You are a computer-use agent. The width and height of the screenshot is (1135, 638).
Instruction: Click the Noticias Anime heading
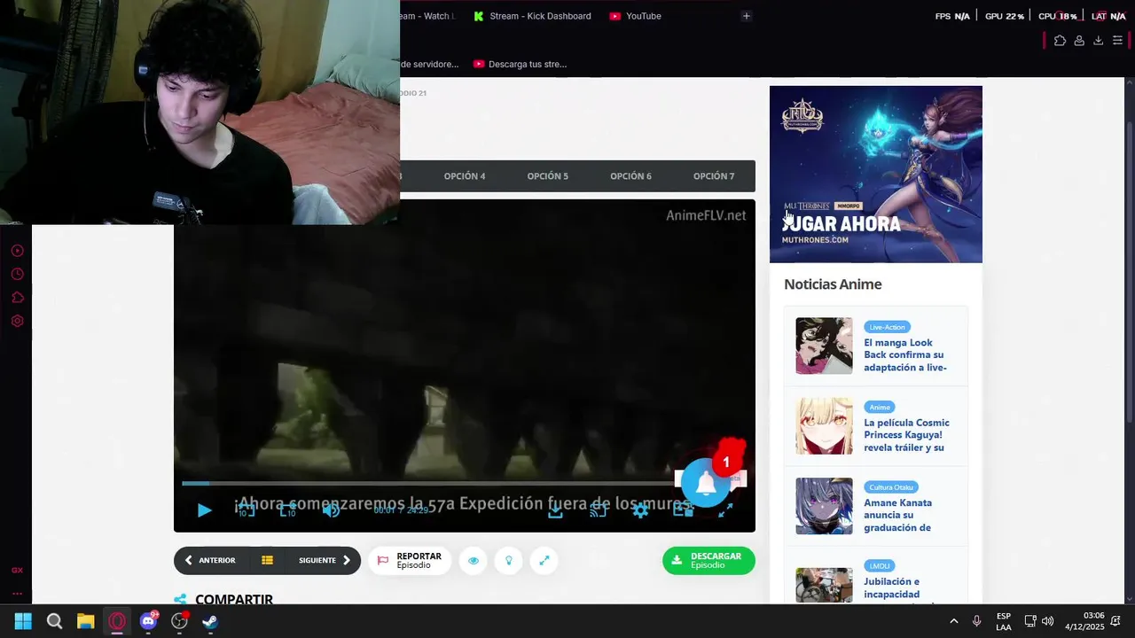833,284
